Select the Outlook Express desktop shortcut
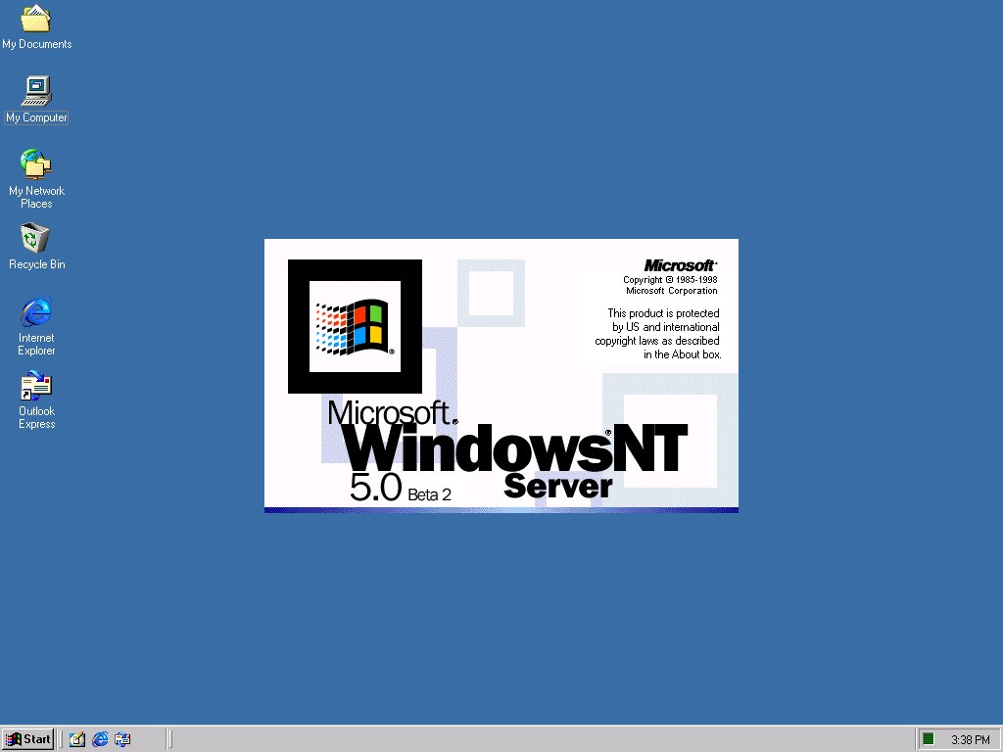 36,400
